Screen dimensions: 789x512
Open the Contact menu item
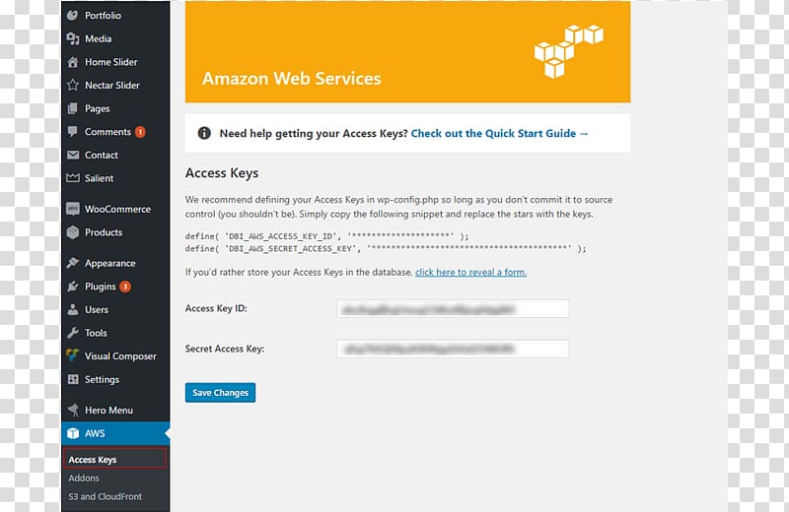pyautogui.click(x=102, y=155)
